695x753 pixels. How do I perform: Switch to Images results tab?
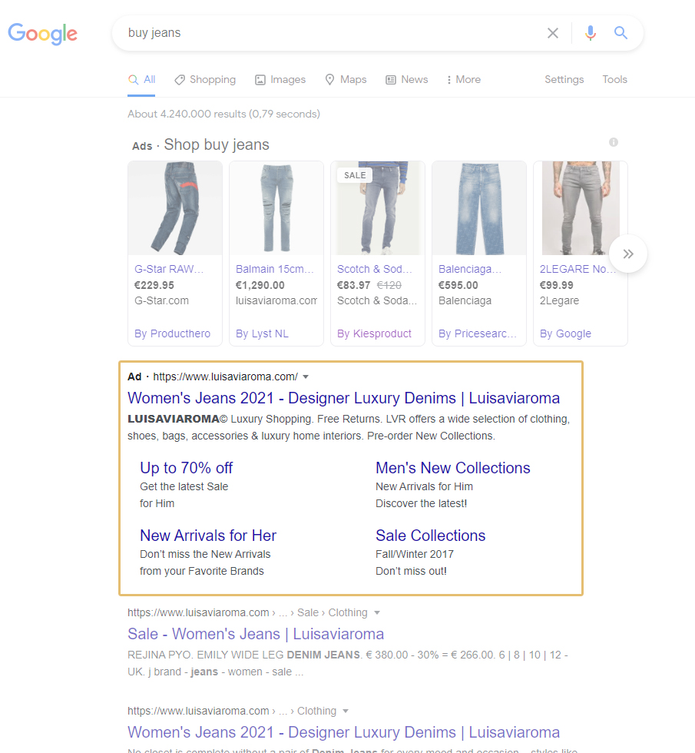pos(280,80)
